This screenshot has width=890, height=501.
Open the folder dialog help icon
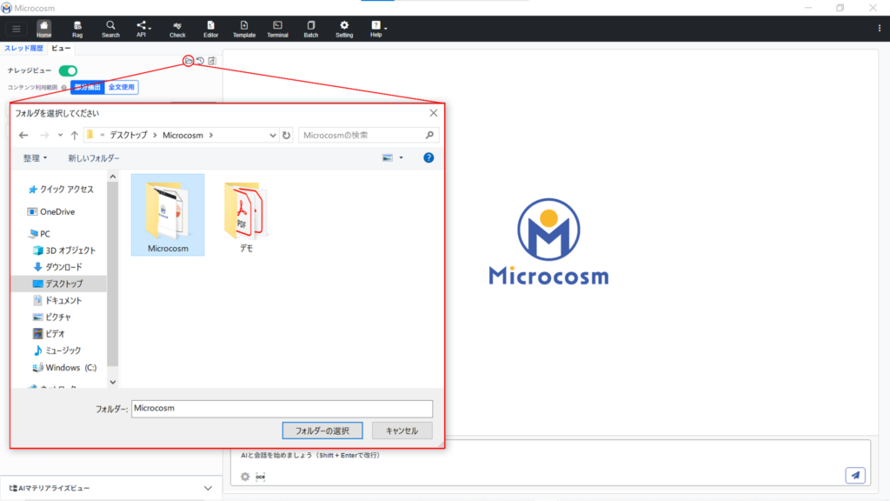pos(428,158)
